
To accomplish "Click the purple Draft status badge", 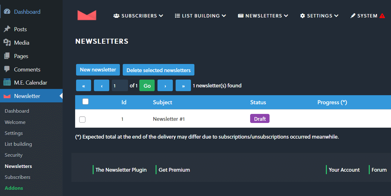I will (x=260, y=119).
